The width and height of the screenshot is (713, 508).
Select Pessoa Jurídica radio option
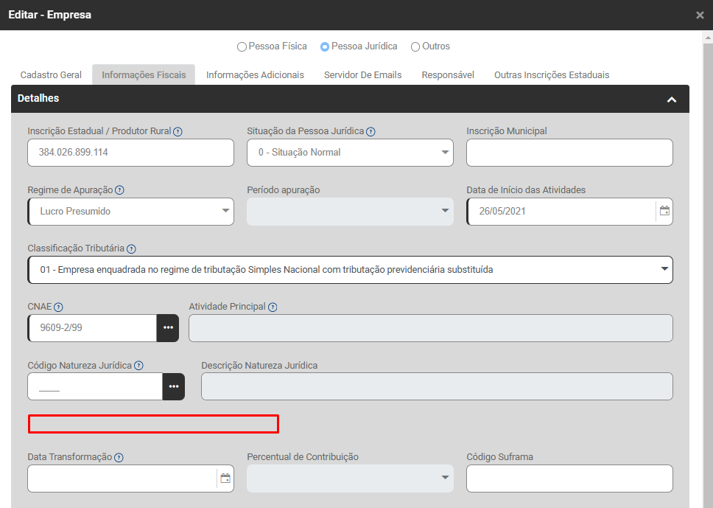pos(325,47)
